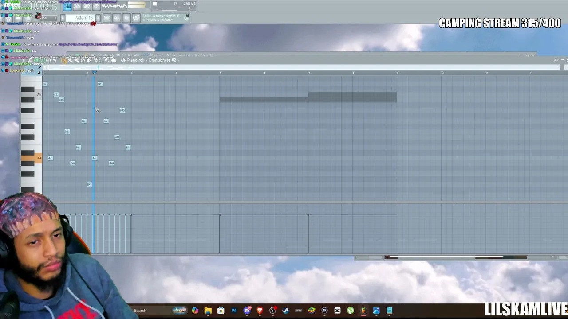This screenshot has height=319, width=568.
Task: Click the note overview strip above ruler
Action: tap(304, 67)
